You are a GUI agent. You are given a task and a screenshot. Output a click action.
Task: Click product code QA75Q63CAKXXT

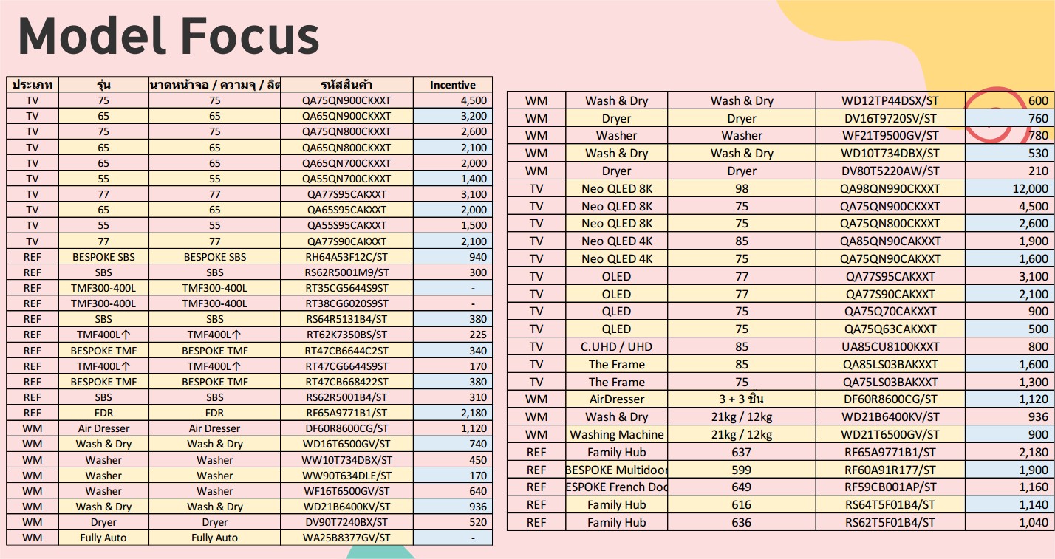(890, 329)
